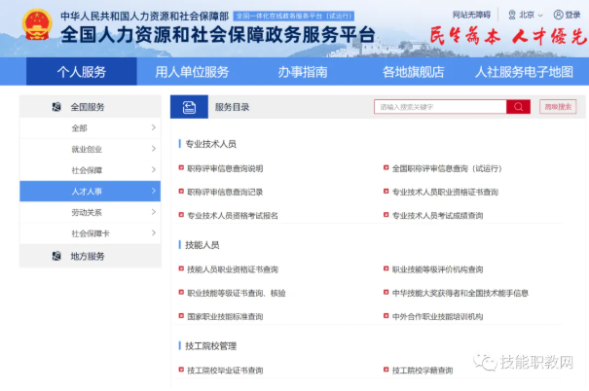
Task: Go to the 各地旗舰店 tab
Action: [413, 72]
